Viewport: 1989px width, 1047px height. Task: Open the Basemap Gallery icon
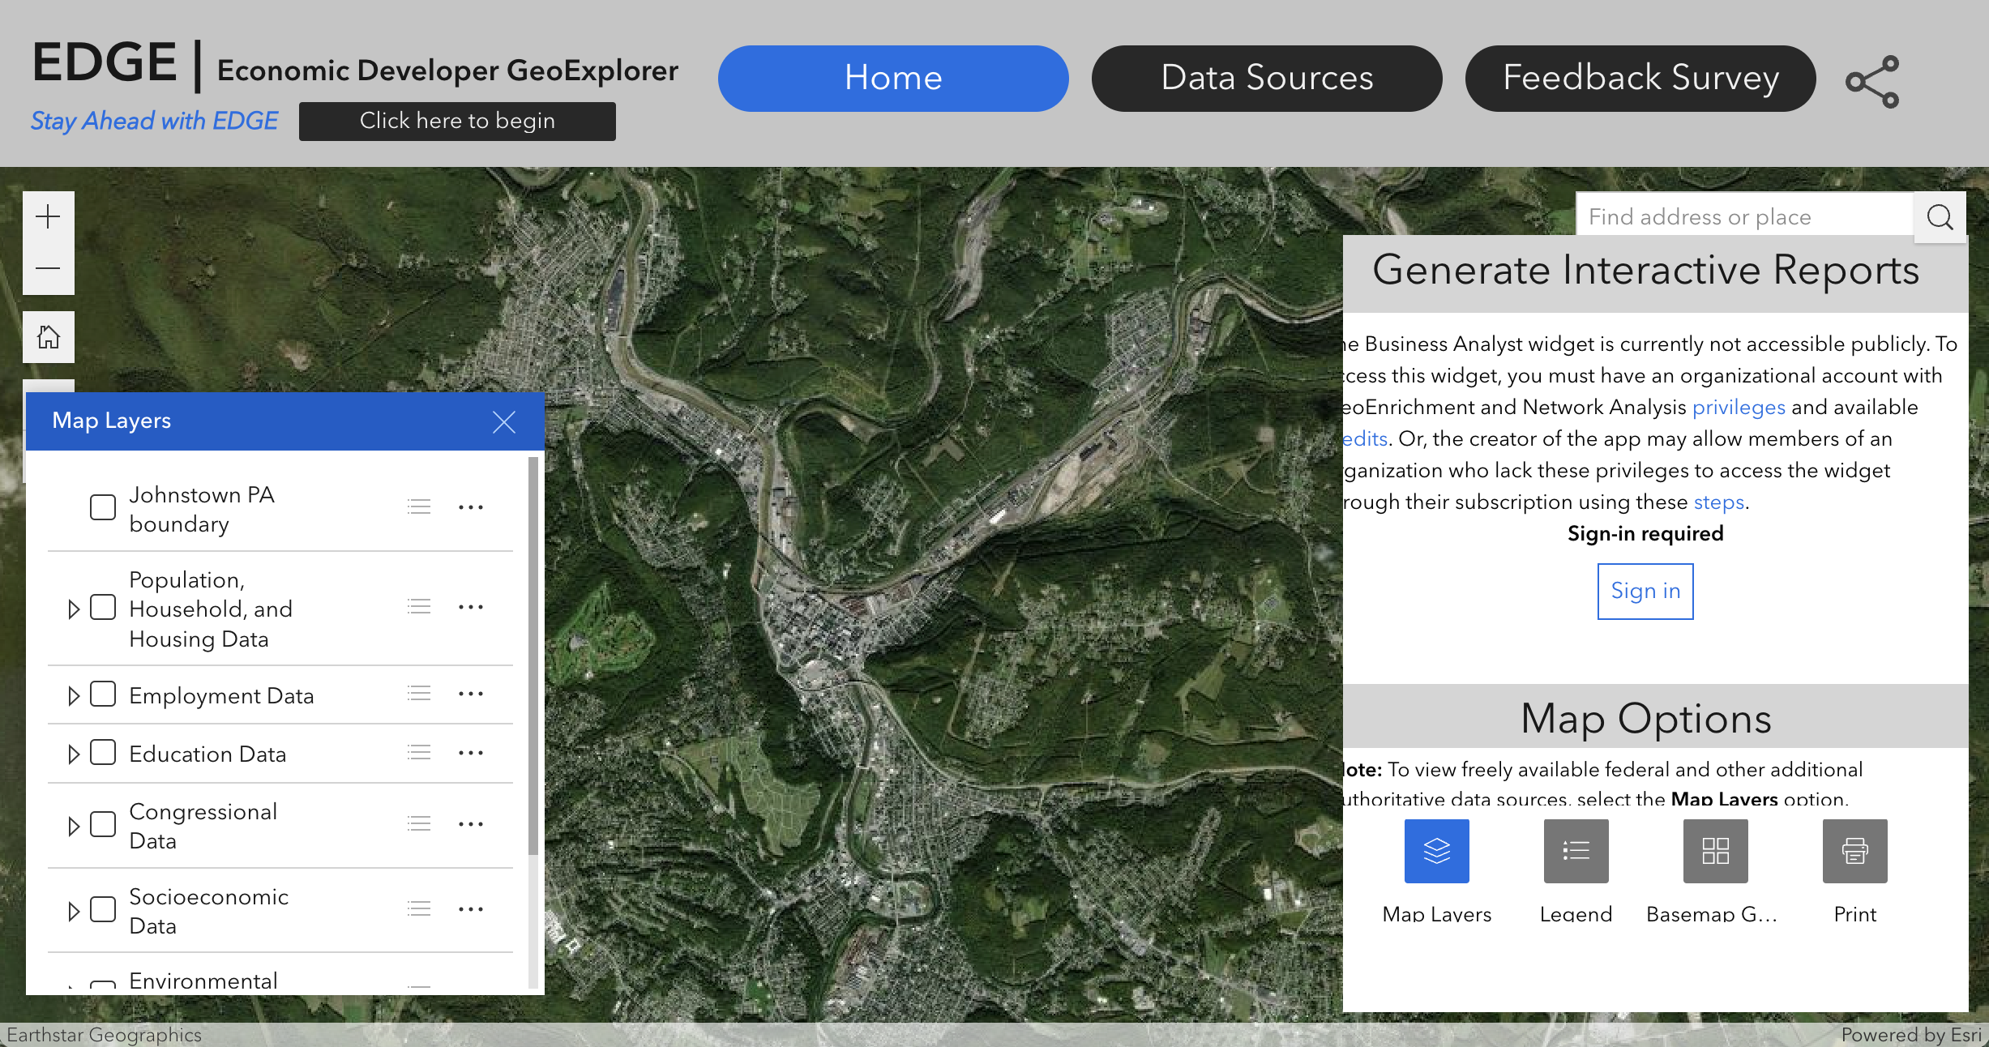1715,851
